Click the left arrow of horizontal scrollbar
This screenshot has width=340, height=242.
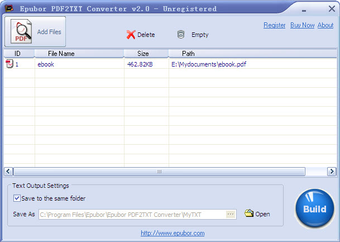pyautogui.click(x=8, y=172)
